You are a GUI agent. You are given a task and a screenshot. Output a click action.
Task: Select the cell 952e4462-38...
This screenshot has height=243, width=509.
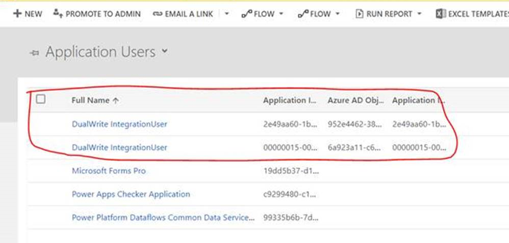tap(355, 124)
